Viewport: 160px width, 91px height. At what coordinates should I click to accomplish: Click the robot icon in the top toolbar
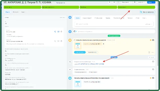pyautogui.click(x=135, y=2)
